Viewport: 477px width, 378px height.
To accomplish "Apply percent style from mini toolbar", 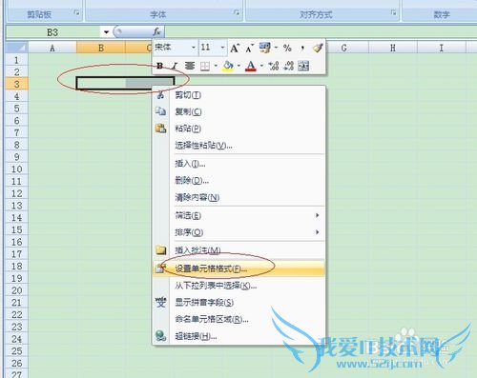I will pos(287,48).
